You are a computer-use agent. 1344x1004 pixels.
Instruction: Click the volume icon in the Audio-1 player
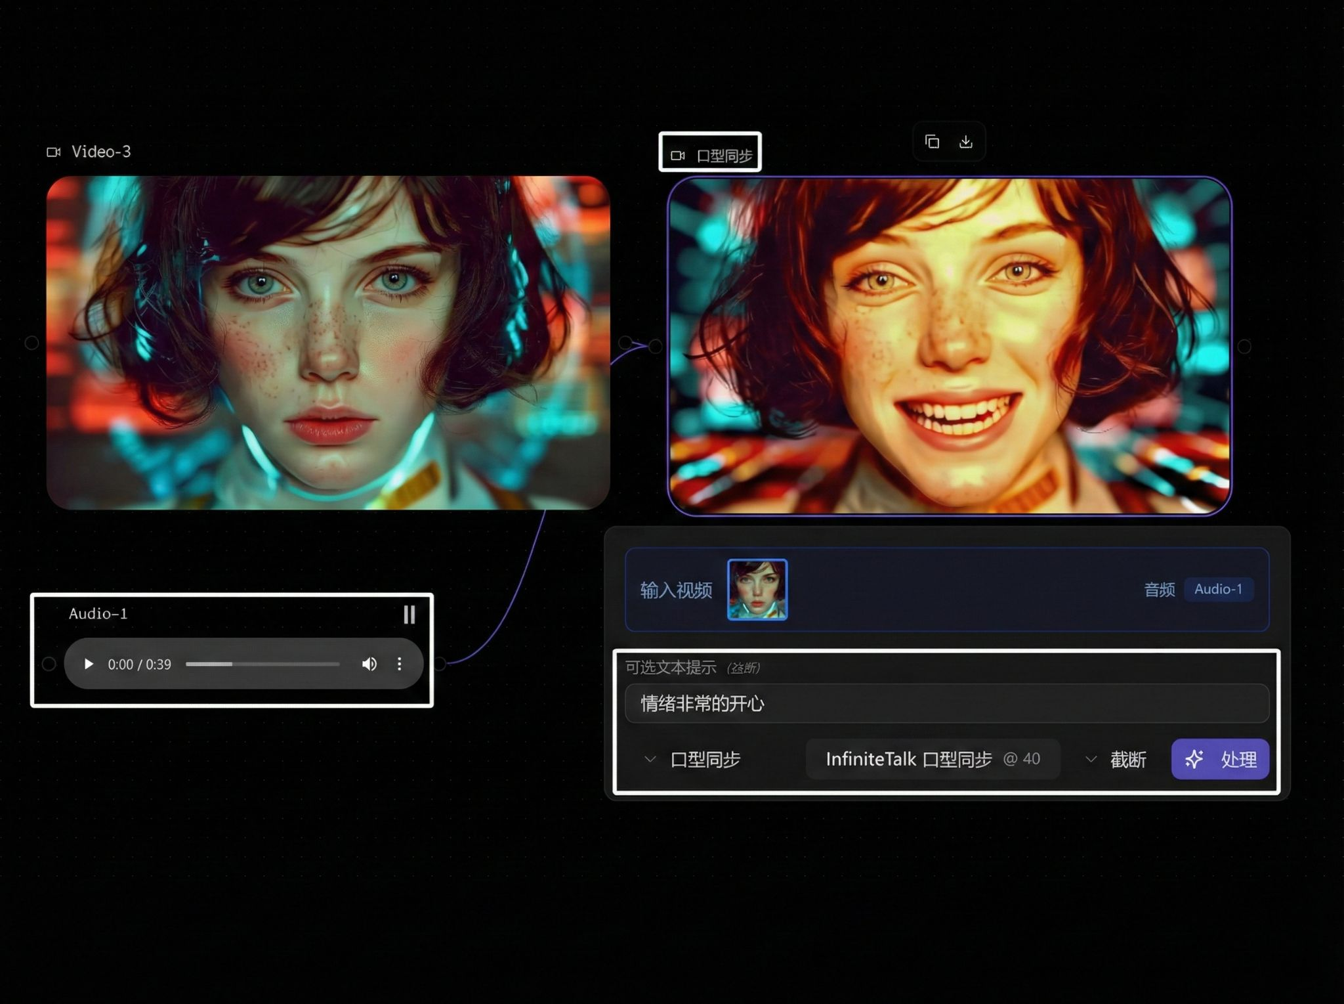tap(369, 665)
